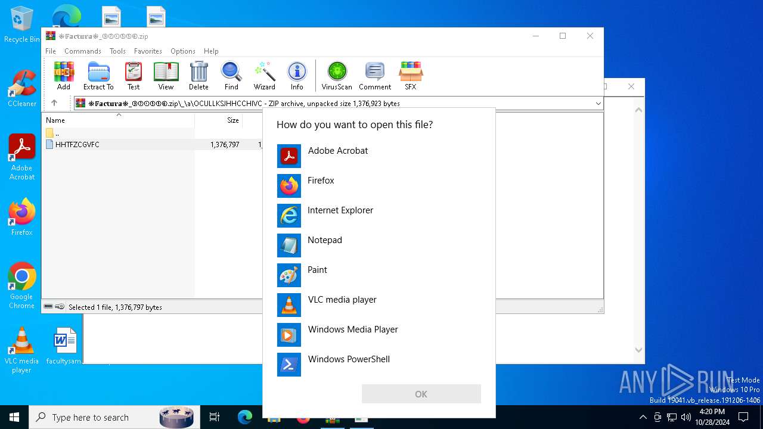Open the Wizard tool
The image size is (763, 429).
(265, 76)
